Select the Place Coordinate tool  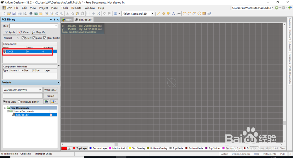(x=179, y=13)
